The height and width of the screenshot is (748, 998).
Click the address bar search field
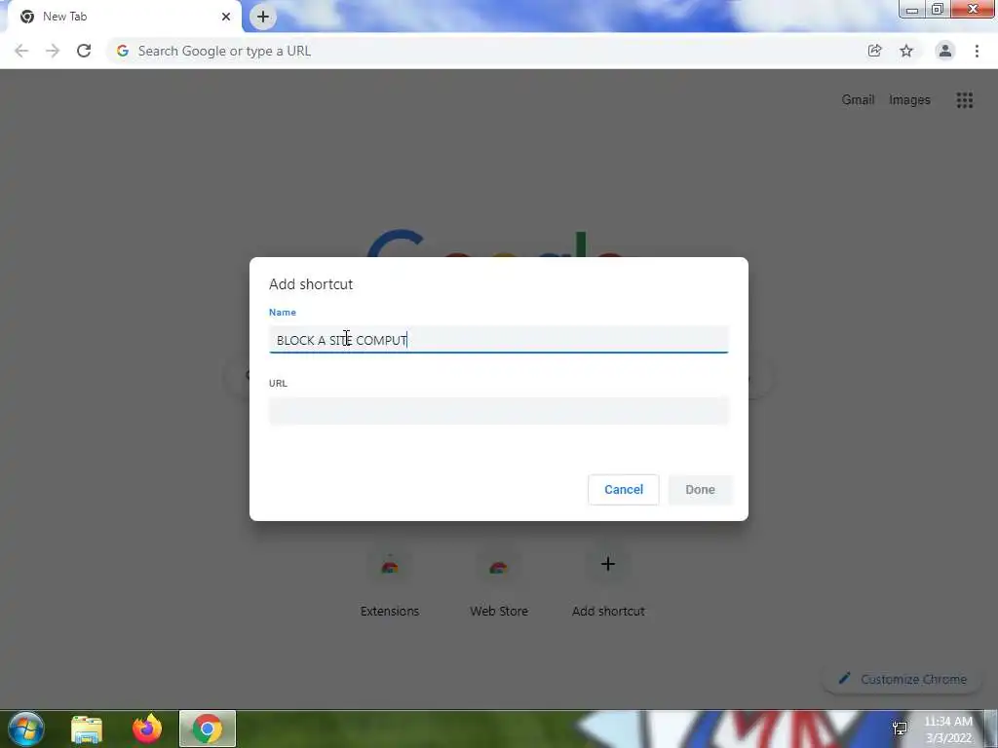(487, 51)
